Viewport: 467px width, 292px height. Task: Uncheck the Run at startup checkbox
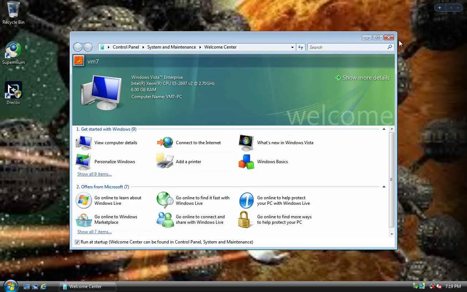click(77, 242)
